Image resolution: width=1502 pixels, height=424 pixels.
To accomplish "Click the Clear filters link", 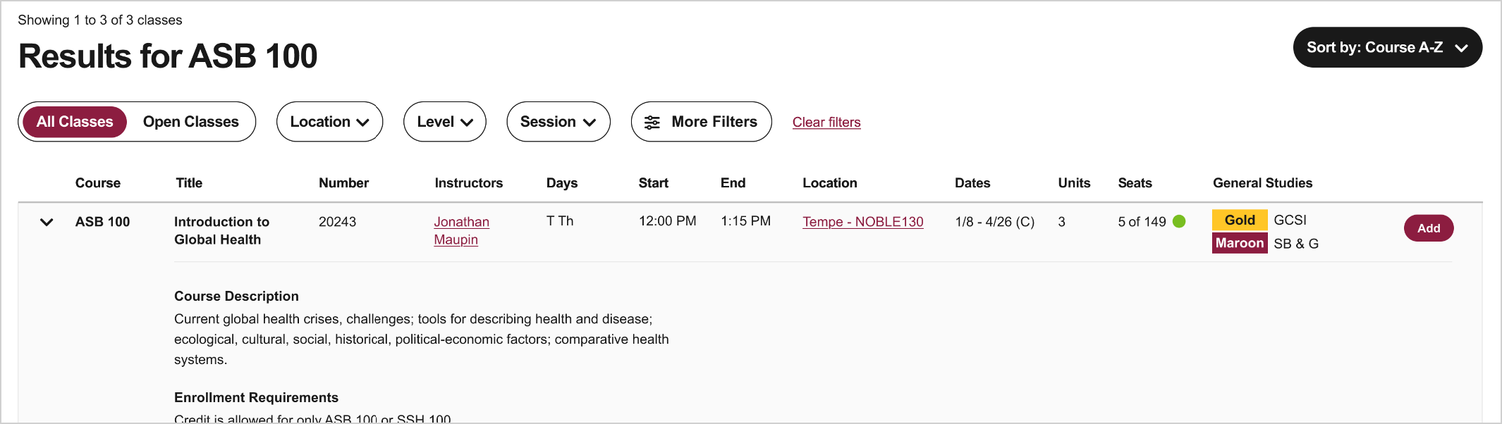I will pos(826,123).
